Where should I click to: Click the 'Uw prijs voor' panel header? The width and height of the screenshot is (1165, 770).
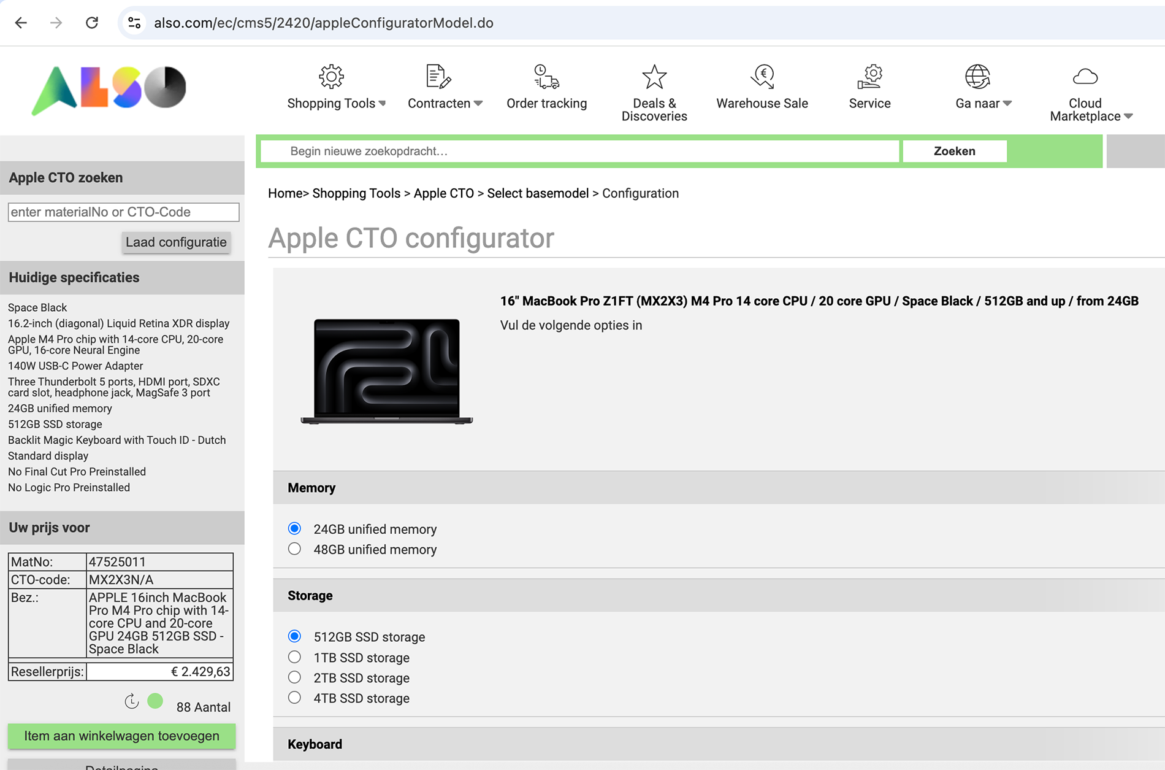(x=122, y=528)
